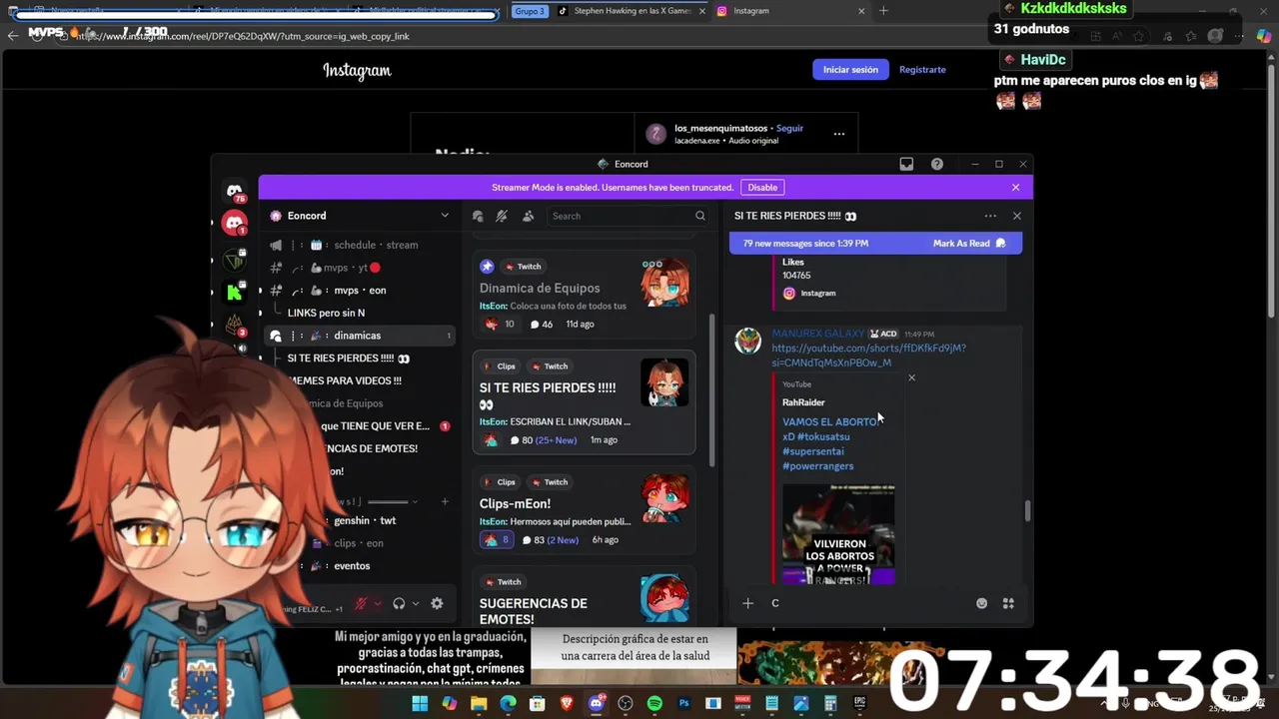Select mvps · yt channel
Screen dimensions: 1279x719
358,268
